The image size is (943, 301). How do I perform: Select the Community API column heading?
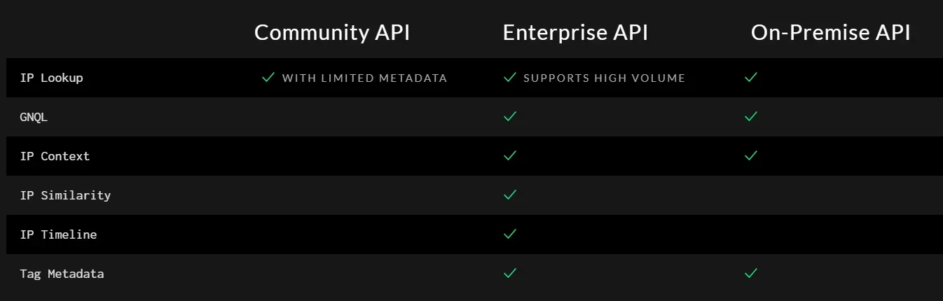pos(331,33)
